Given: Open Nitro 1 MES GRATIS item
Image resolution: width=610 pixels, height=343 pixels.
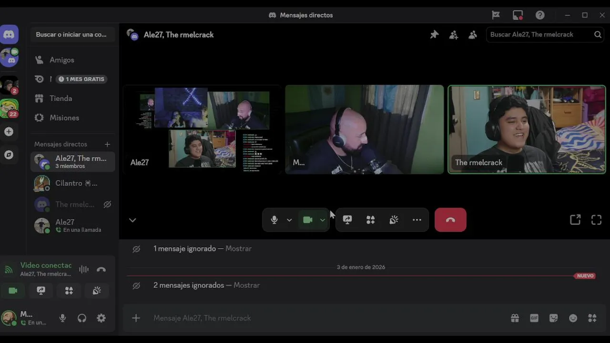Looking at the screenshot, I should click(73, 79).
